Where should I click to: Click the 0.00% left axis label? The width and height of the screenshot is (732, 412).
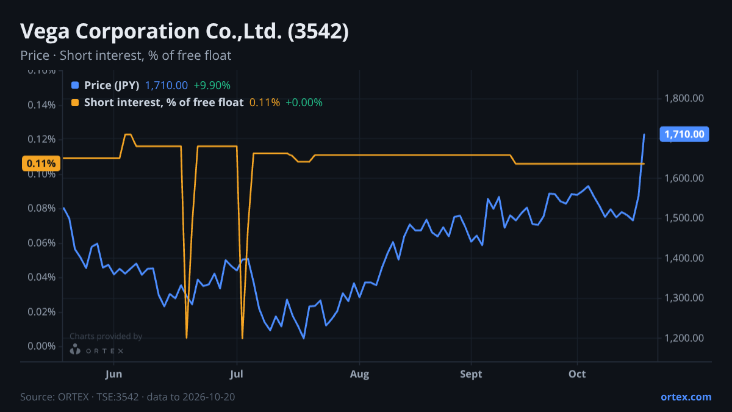click(x=41, y=346)
